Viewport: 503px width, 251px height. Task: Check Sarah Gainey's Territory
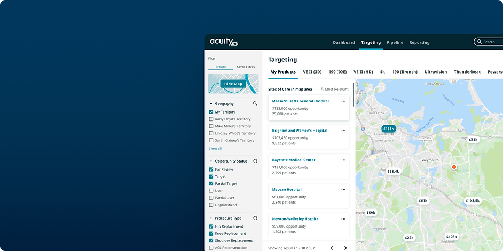tap(211, 140)
